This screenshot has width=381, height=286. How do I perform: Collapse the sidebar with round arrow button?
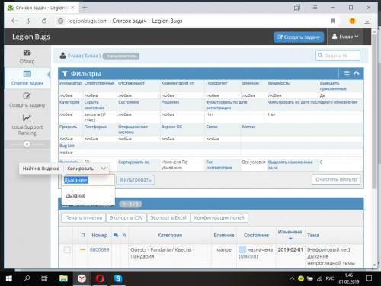coord(27,144)
